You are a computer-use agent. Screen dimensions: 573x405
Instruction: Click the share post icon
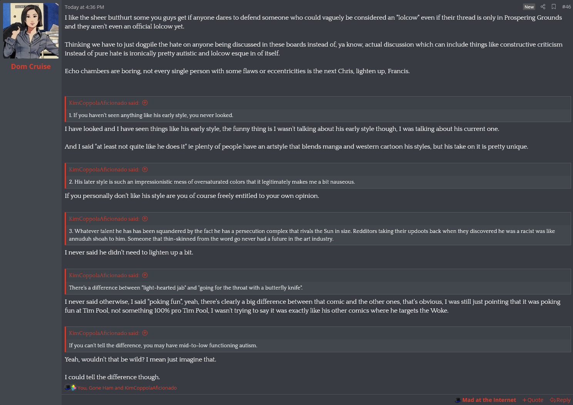tap(543, 7)
